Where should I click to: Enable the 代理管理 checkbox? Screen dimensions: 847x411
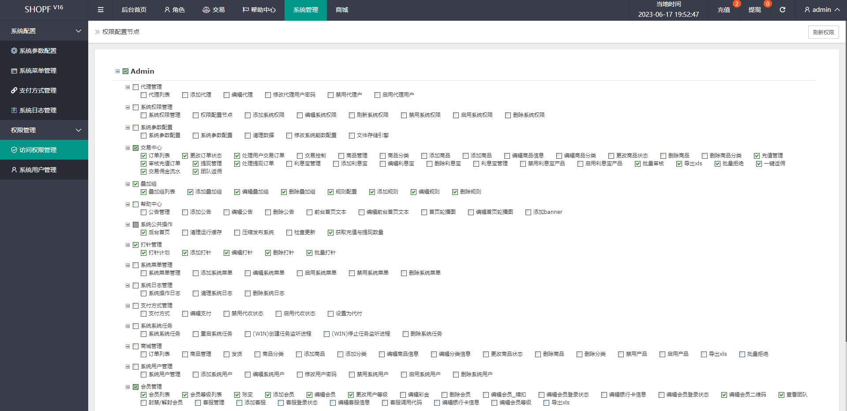point(136,87)
